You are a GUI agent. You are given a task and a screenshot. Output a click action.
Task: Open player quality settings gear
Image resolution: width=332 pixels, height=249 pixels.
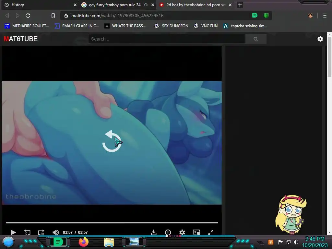point(182,232)
